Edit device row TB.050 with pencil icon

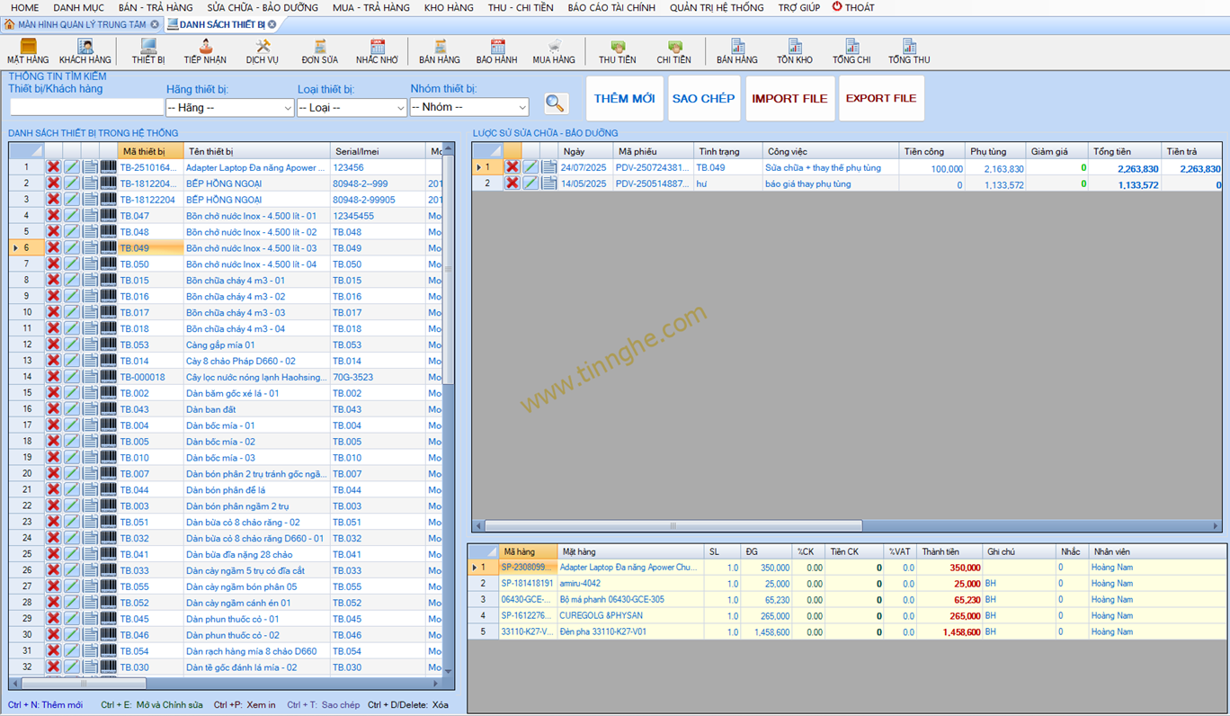click(72, 264)
